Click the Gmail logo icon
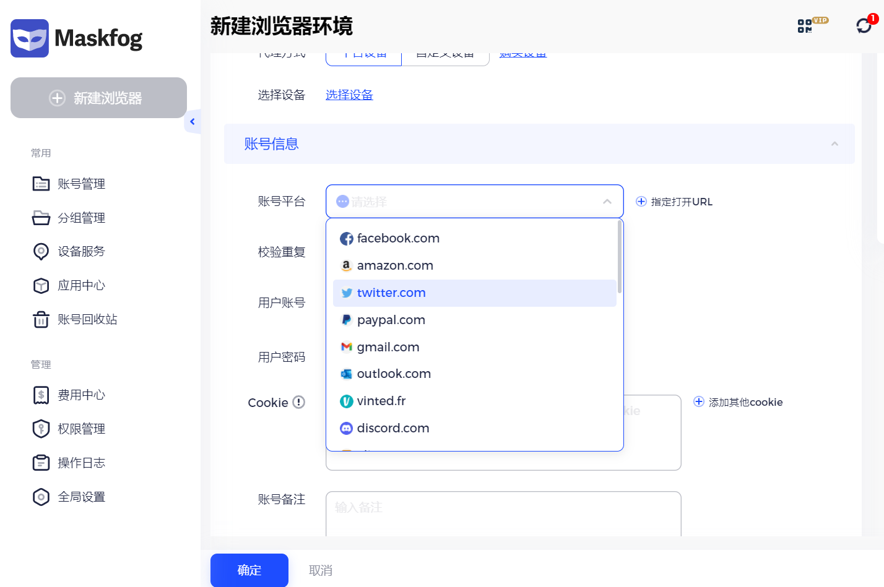The width and height of the screenshot is (884, 587). [347, 347]
